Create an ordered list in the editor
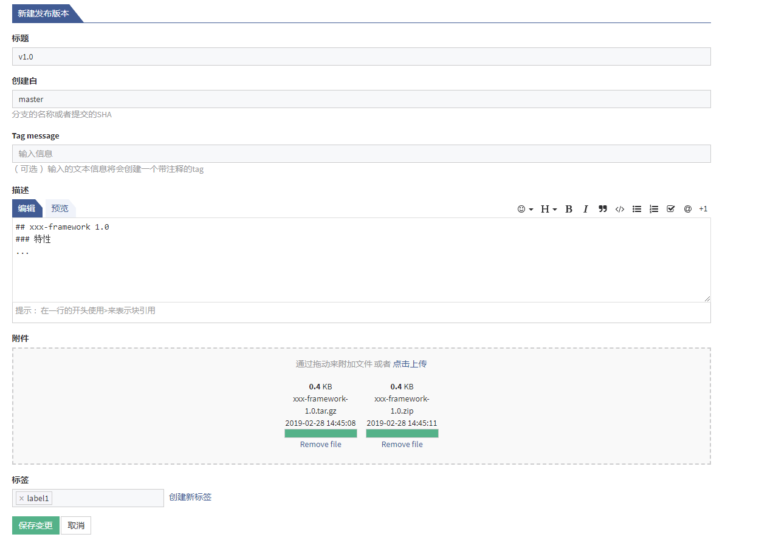This screenshot has width=759, height=540. [x=653, y=209]
